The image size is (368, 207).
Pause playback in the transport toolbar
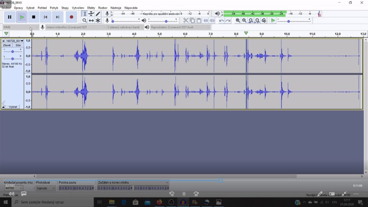click(10, 17)
